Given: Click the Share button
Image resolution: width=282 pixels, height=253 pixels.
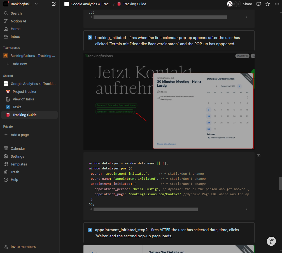Looking at the screenshot, I should click(247, 4).
